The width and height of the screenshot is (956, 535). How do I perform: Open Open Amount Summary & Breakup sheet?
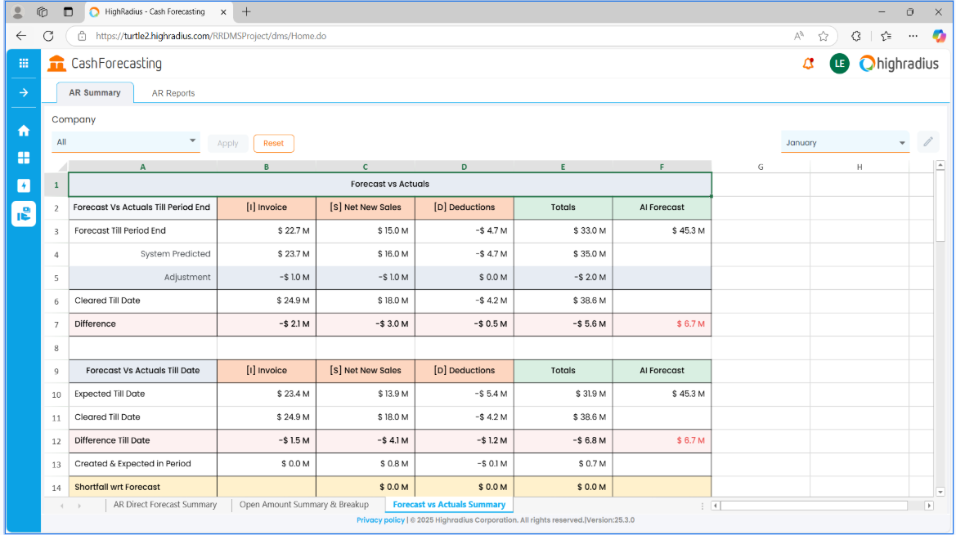coord(303,505)
